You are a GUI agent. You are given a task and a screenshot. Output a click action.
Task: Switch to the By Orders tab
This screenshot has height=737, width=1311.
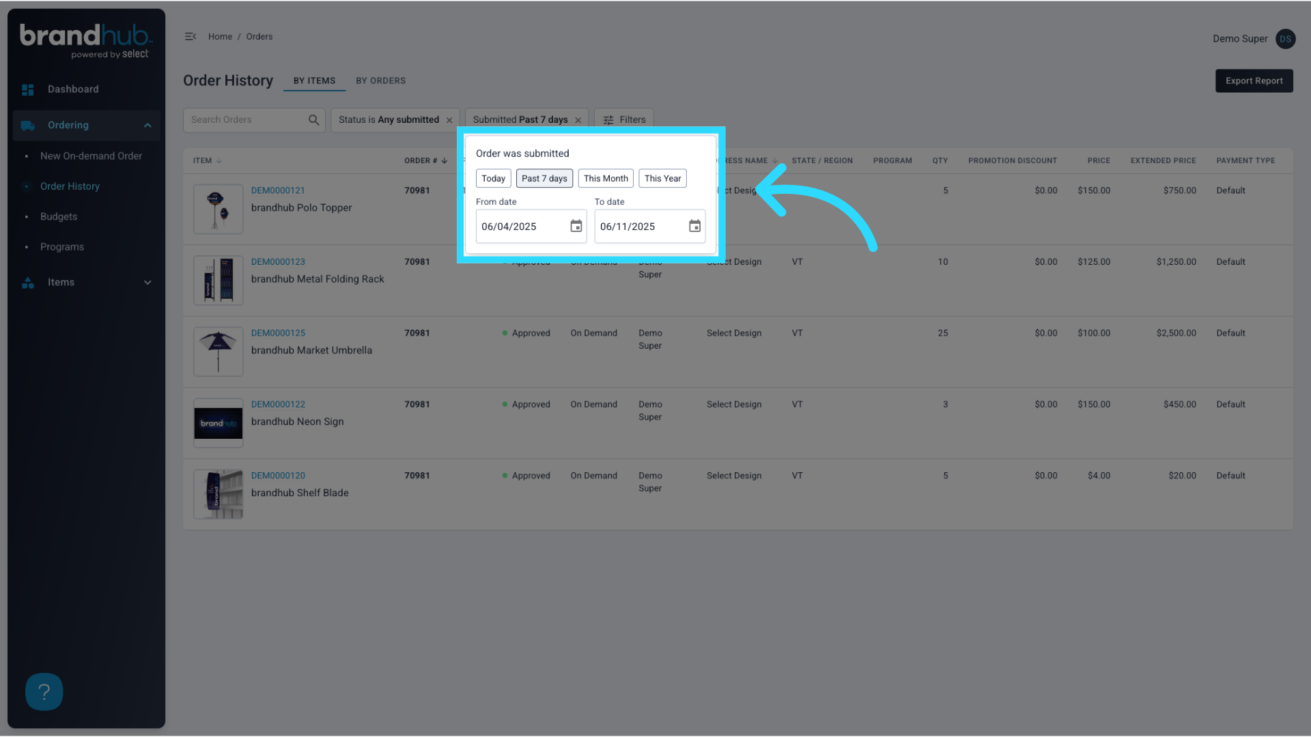380,81
